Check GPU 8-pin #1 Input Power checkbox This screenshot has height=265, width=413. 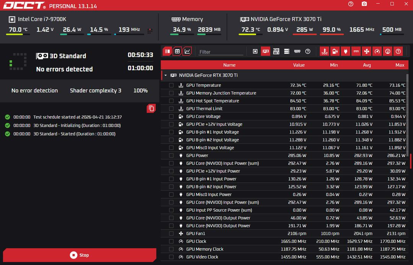[x=171, y=179]
